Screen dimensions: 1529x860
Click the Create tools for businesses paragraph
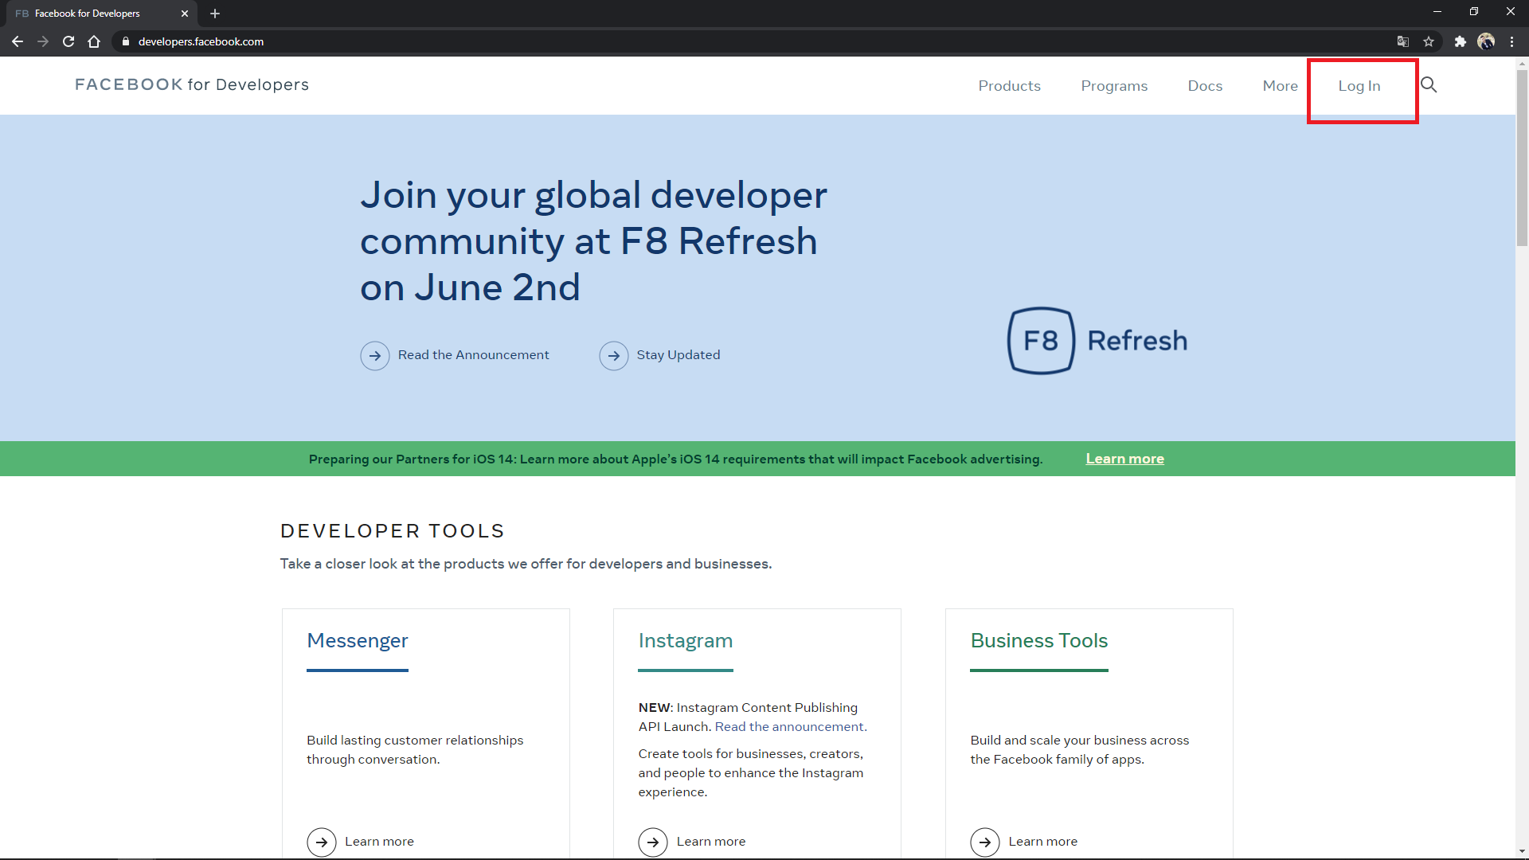pos(750,773)
